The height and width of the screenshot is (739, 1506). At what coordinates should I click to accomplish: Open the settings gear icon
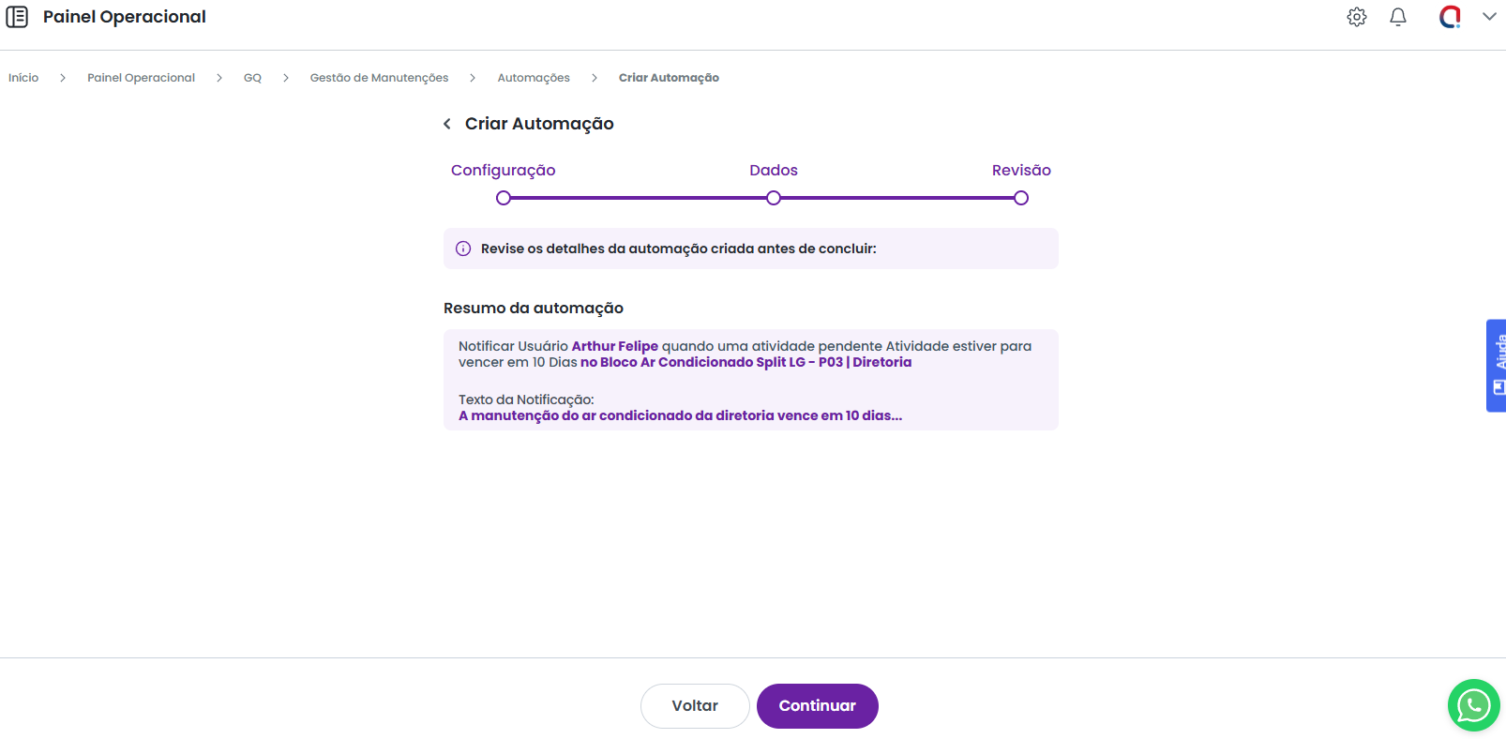1356,17
